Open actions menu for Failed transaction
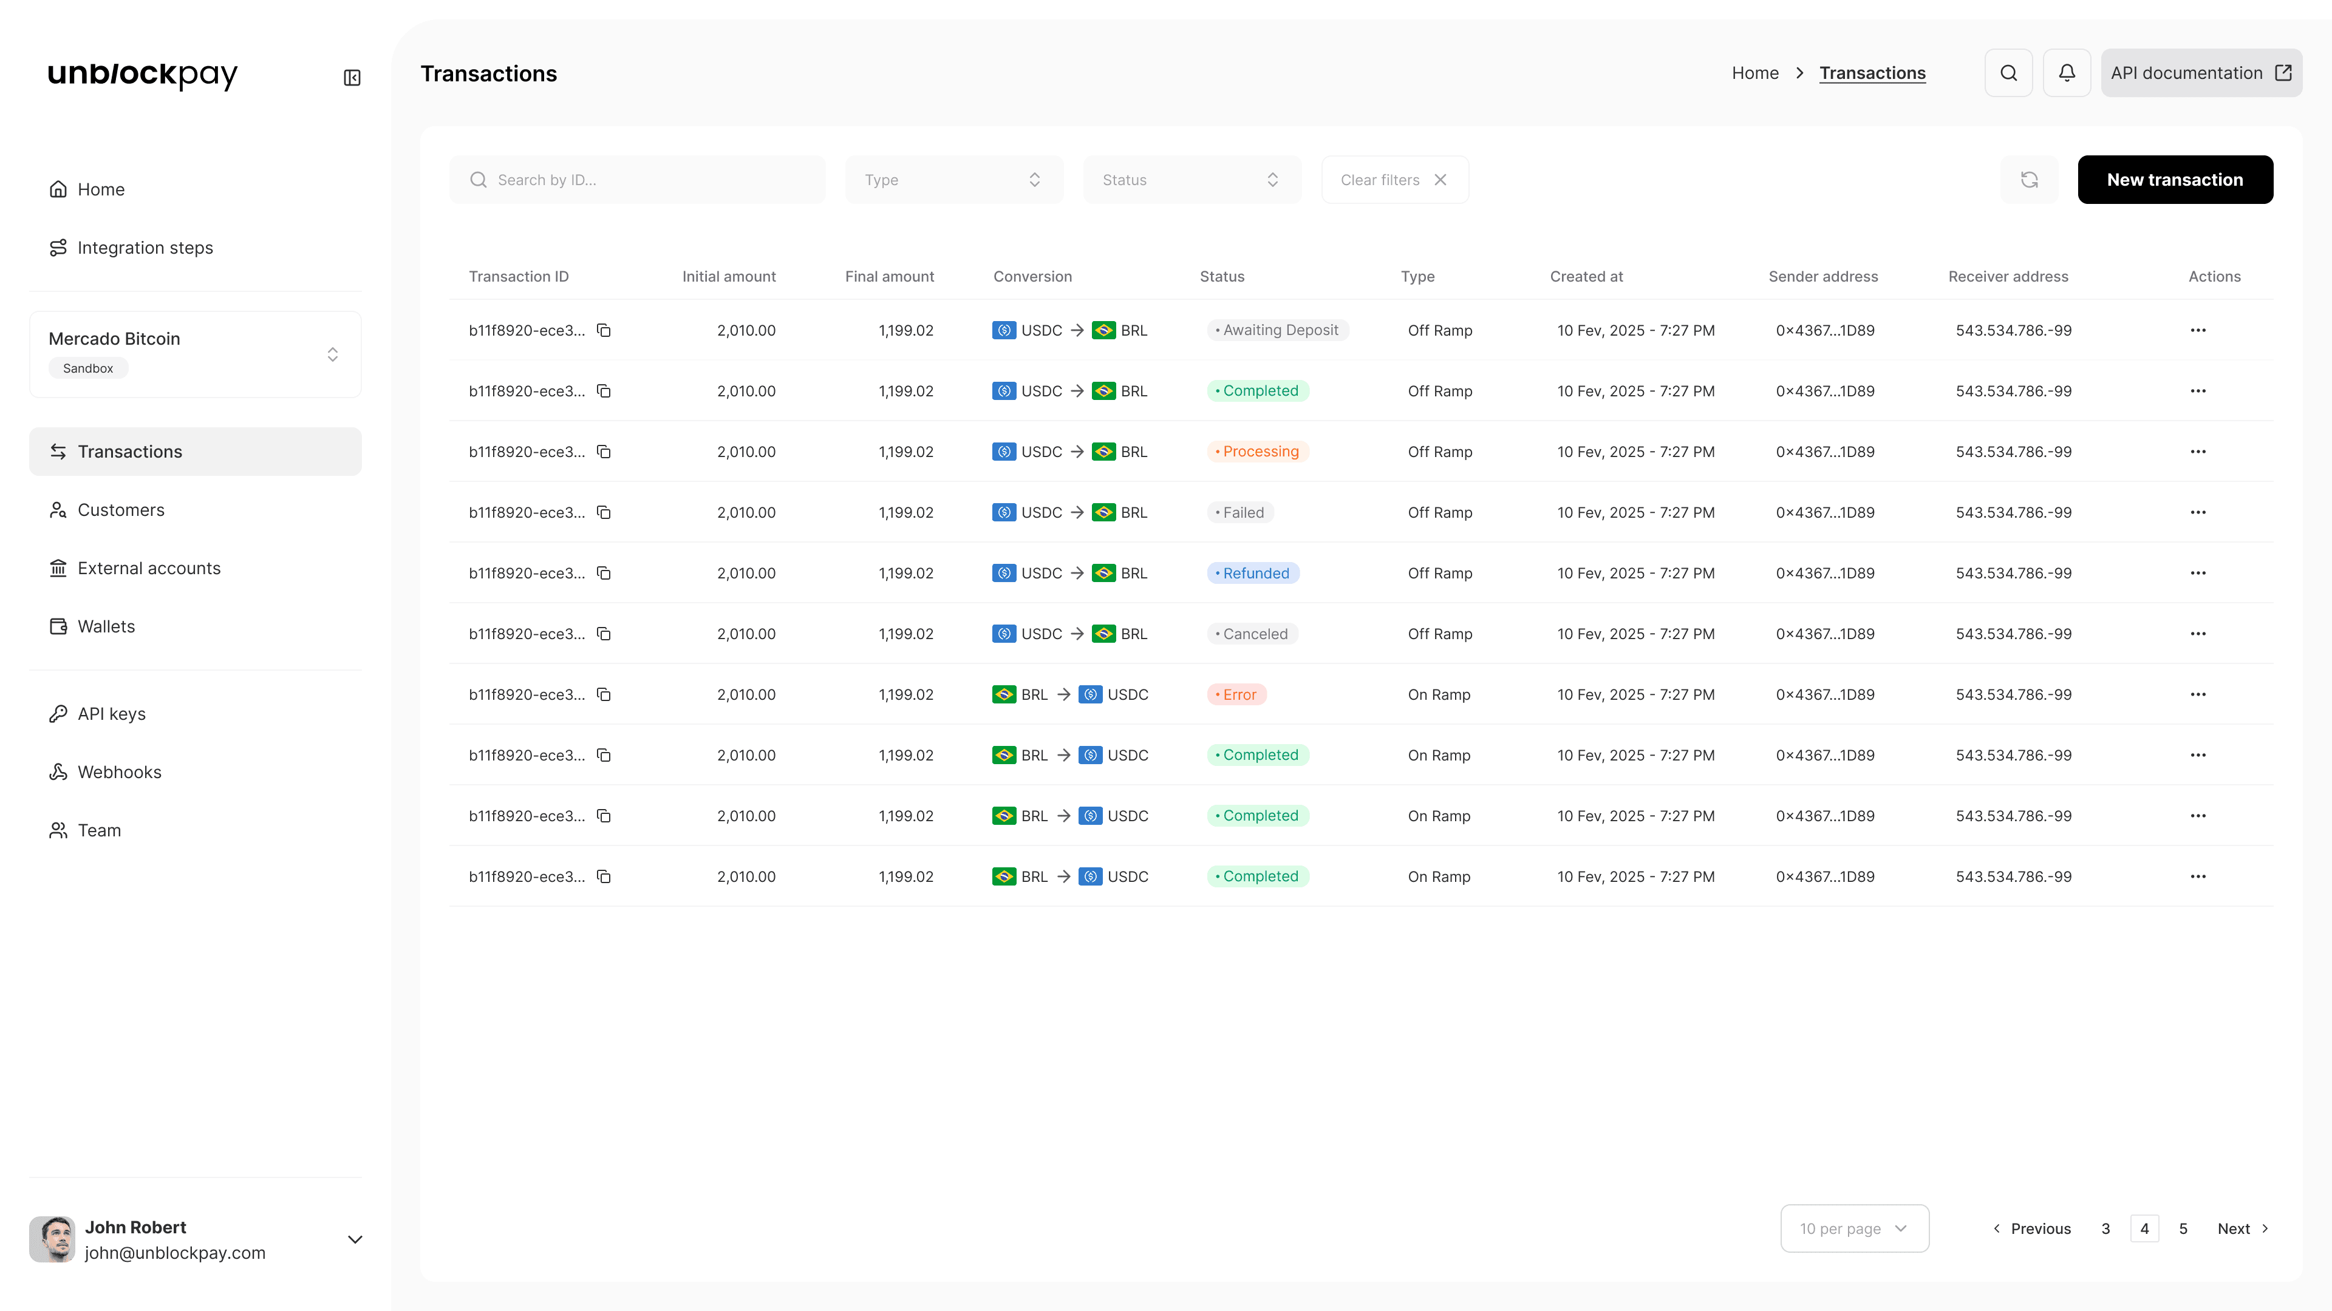2332x1311 pixels. pyautogui.click(x=2198, y=512)
